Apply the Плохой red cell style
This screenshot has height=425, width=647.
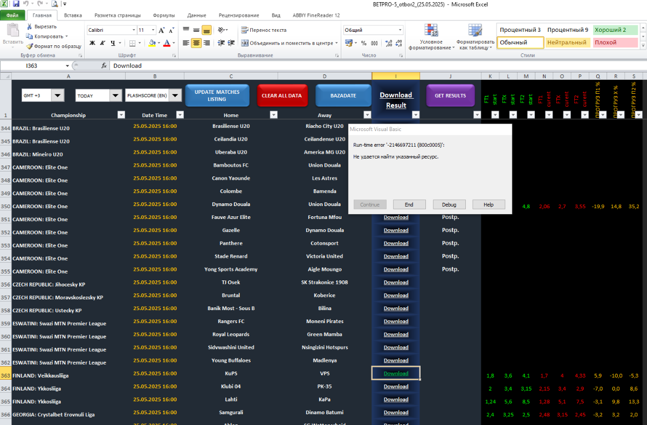click(615, 43)
